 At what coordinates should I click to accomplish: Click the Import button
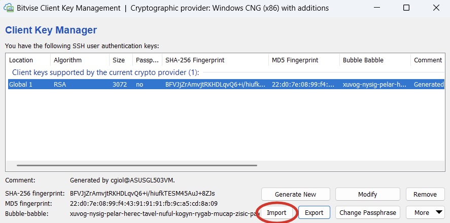coord(276,212)
